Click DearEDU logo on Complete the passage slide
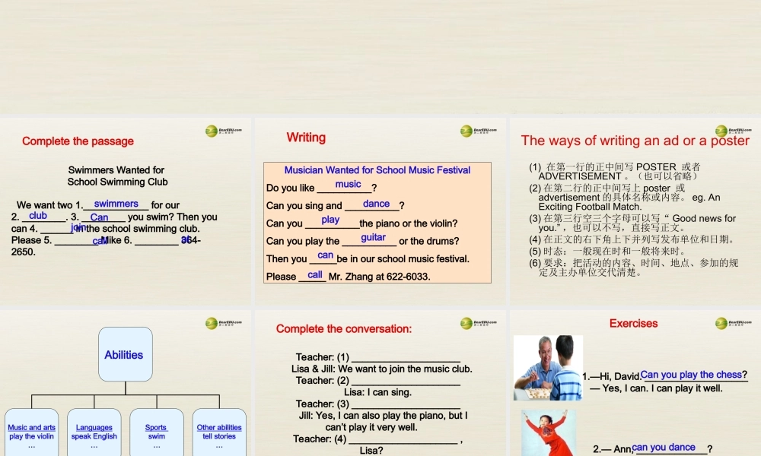761x456 pixels. click(x=223, y=131)
